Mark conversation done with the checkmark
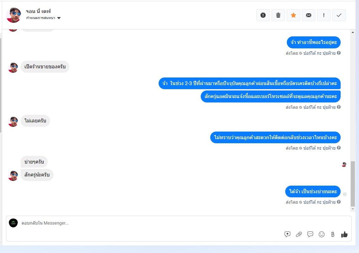The image size is (359, 253). coord(339,15)
